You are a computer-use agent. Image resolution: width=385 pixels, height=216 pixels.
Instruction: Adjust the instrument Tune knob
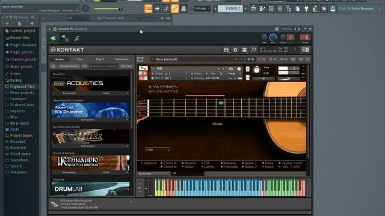click(257, 70)
